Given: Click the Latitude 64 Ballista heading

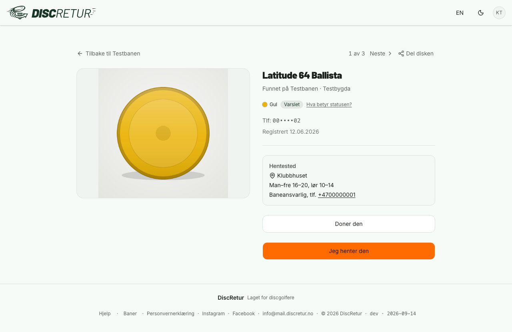Looking at the screenshot, I should (x=302, y=75).
